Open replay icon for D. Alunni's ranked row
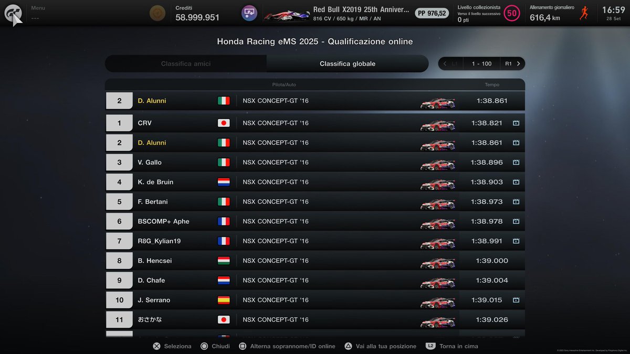The height and width of the screenshot is (354, 630). tap(516, 143)
